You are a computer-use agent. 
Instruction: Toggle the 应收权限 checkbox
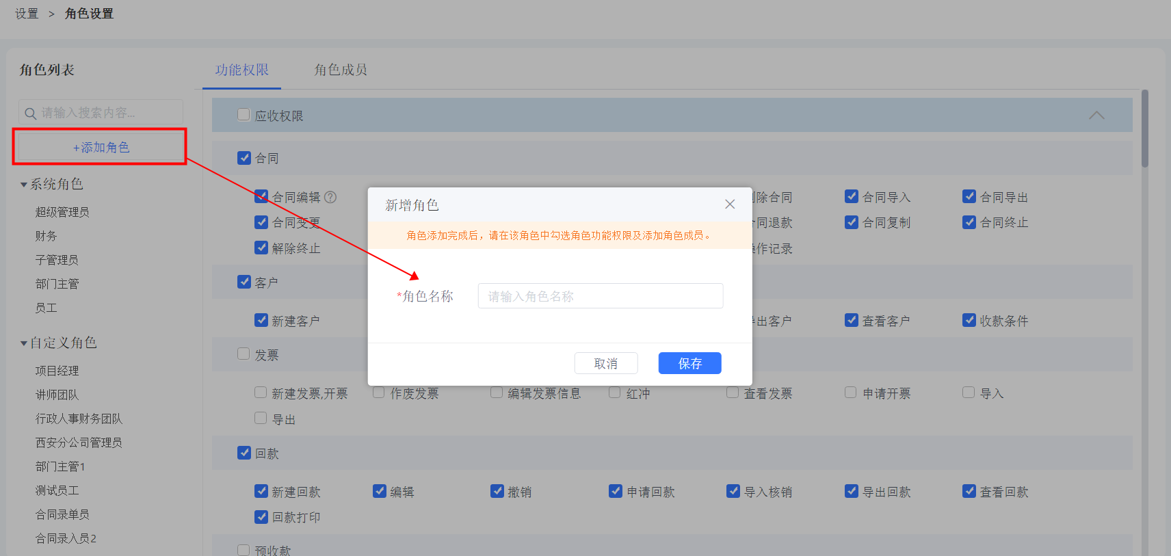click(244, 114)
